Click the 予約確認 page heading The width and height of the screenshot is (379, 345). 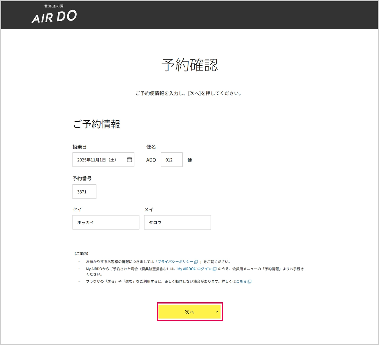[189, 65]
